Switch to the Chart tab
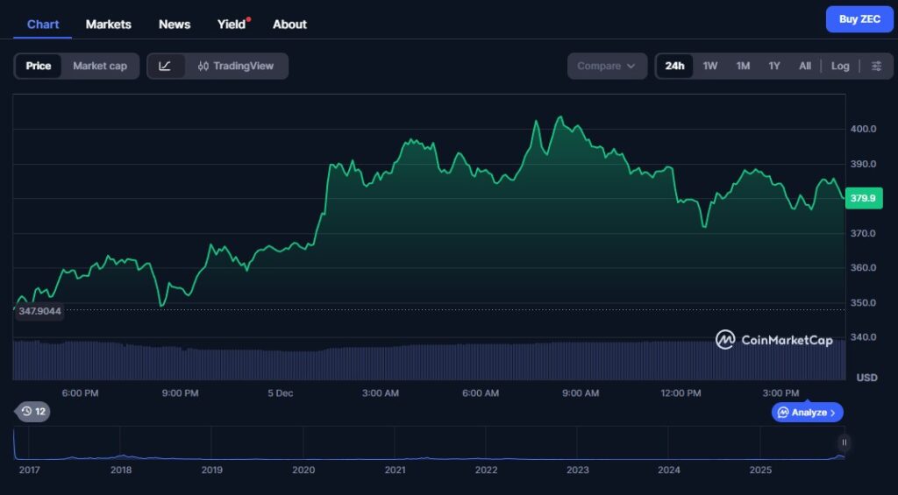The image size is (898, 495). [43, 24]
